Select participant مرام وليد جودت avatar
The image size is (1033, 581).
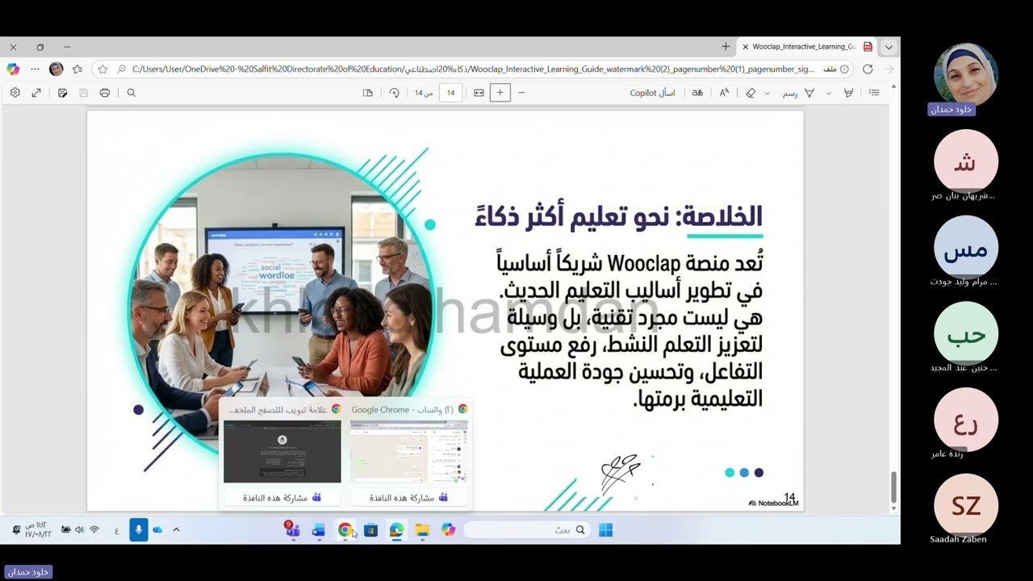point(966,248)
